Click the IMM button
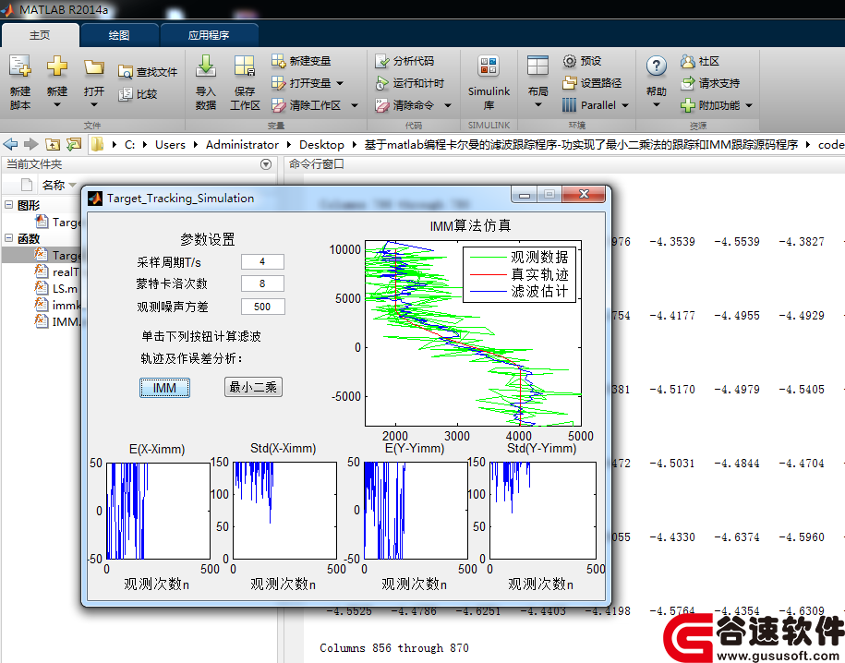The width and height of the screenshot is (845, 663). 164,388
